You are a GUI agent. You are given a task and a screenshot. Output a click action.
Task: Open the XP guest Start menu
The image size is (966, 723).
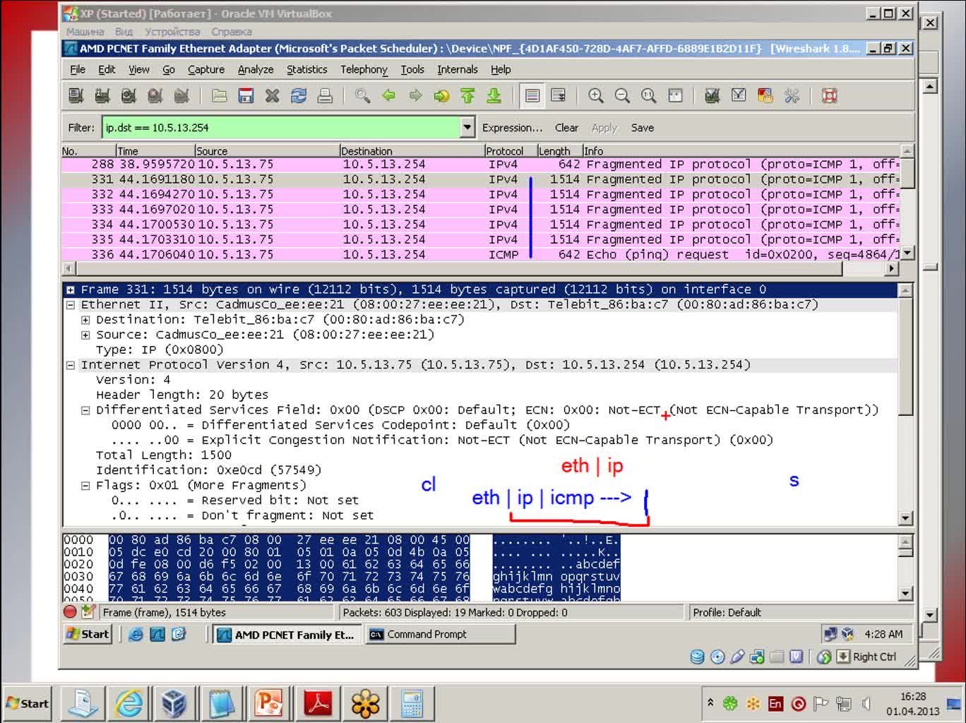point(88,634)
